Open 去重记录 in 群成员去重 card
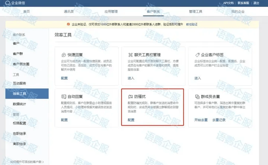This screenshot has height=165, width=268. coord(218,120)
